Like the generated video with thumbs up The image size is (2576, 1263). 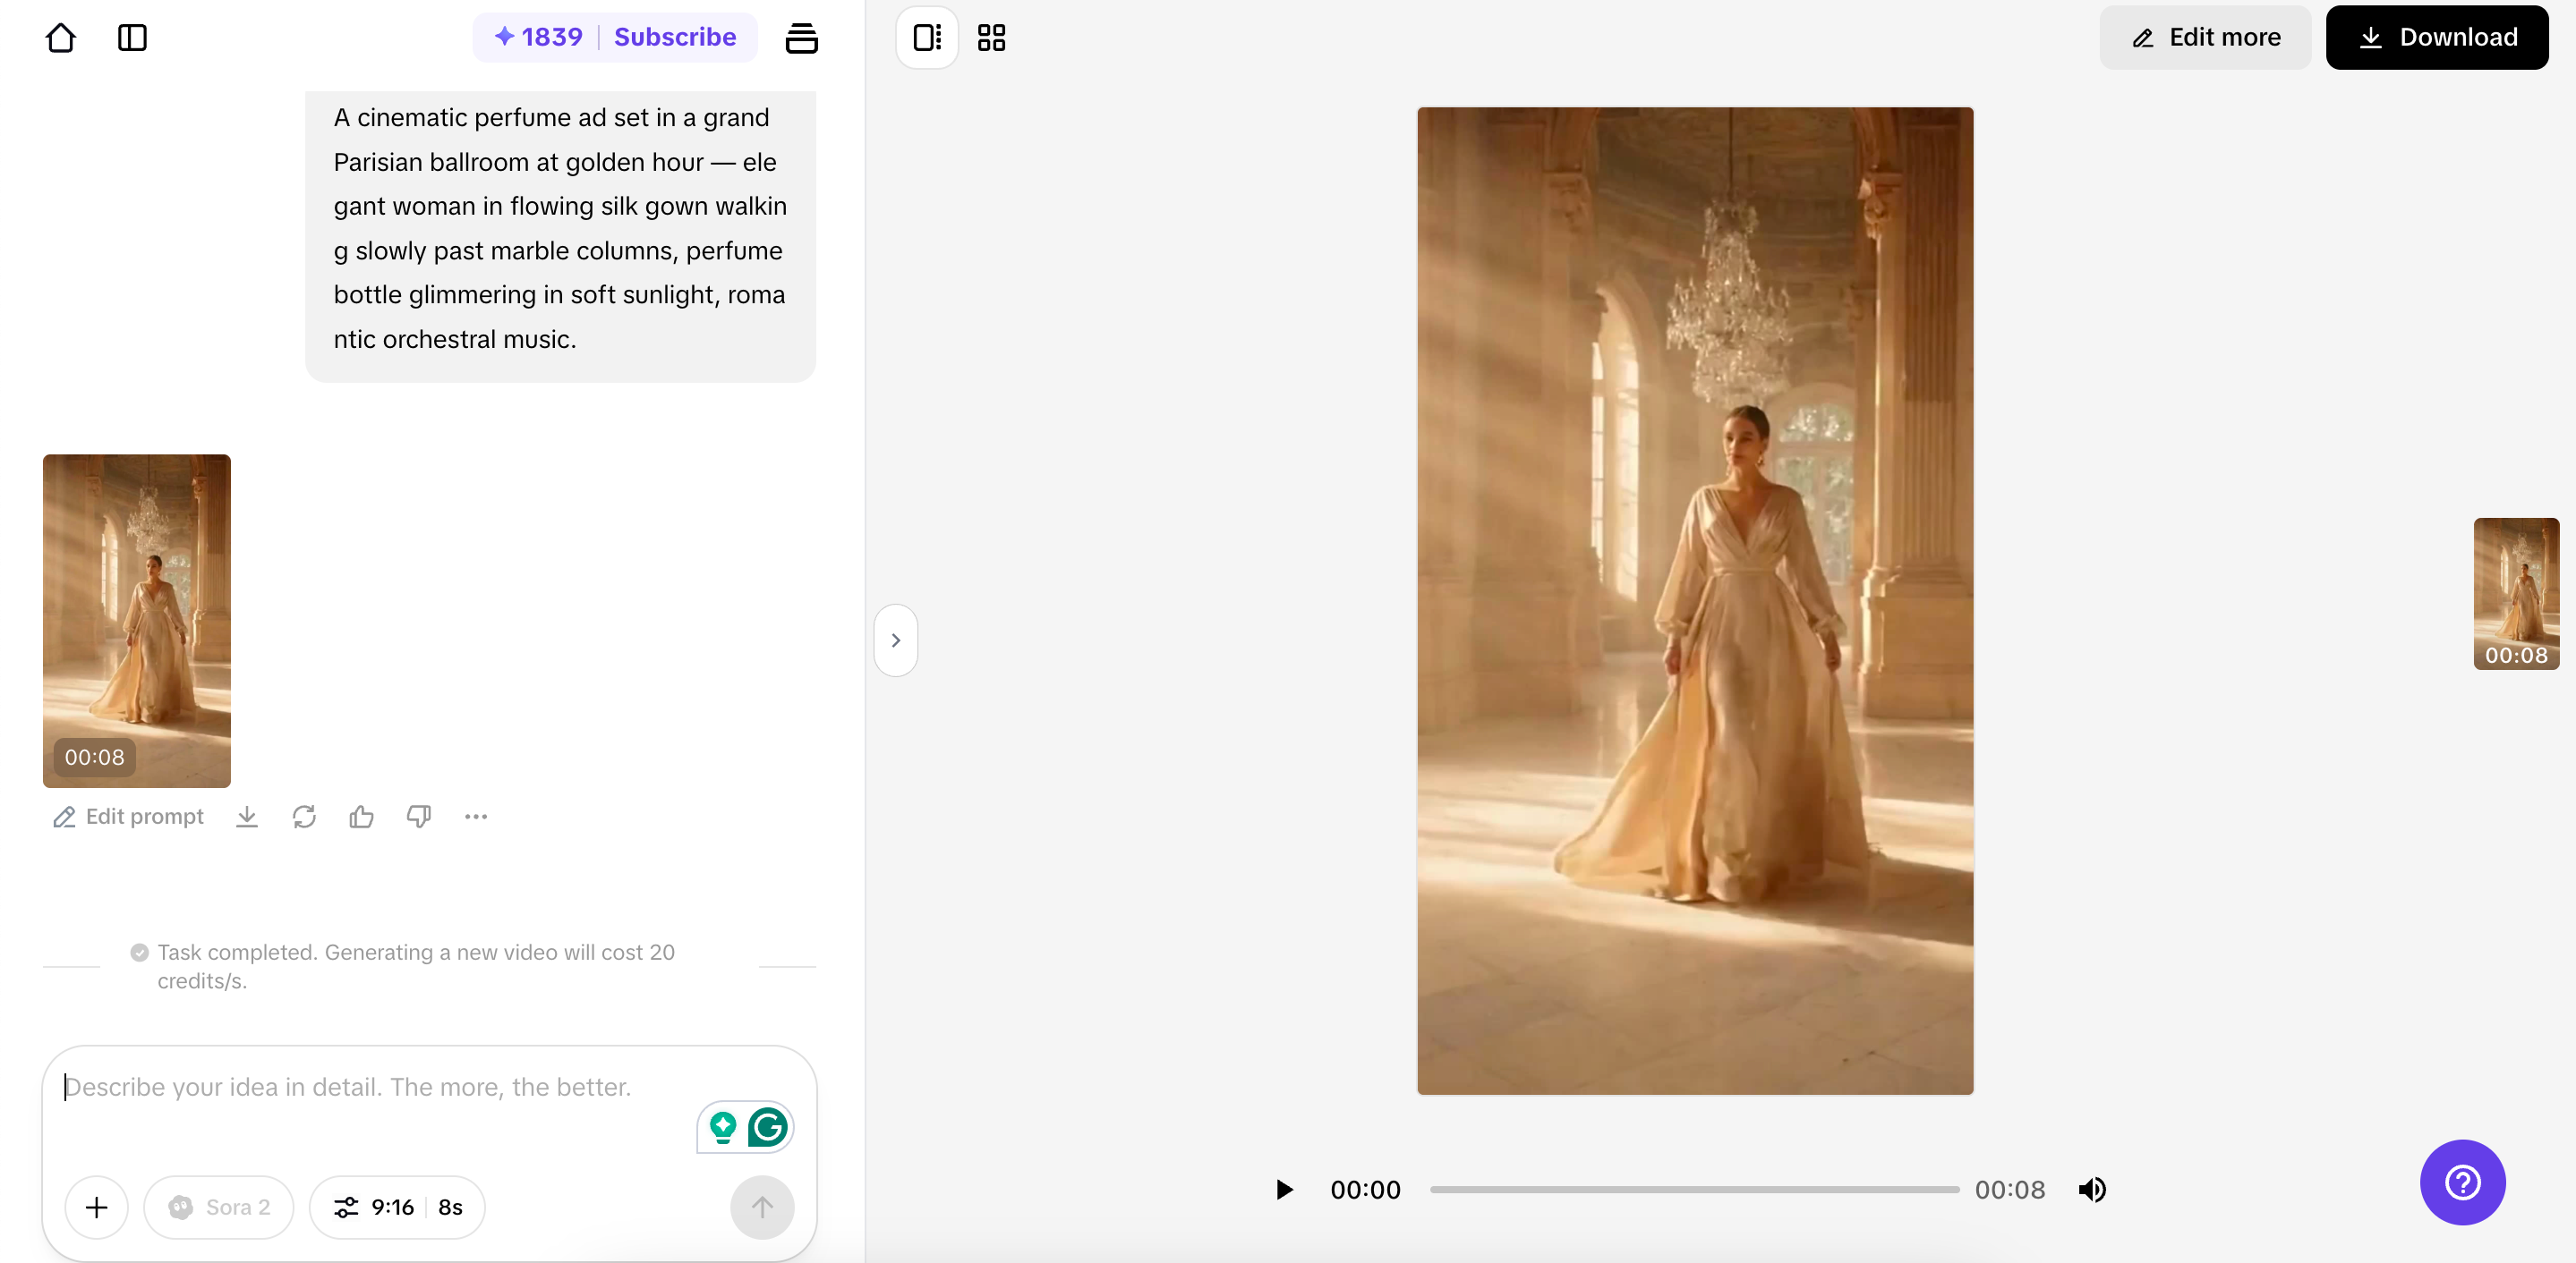361,817
